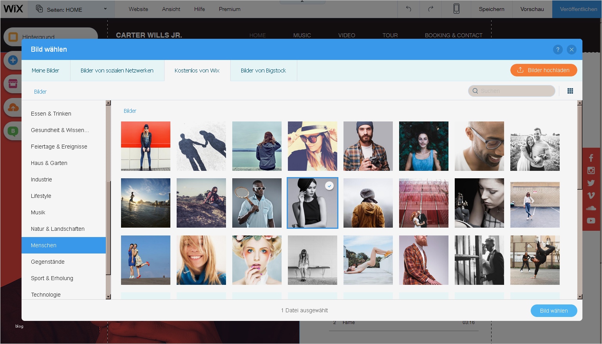The height and width of the screenshot is (344, 602).
Task: Open the Premium menu
Action: pyautogui.click(x=230, y=9)
